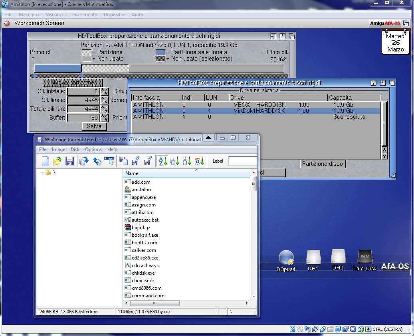Toggle the sort by name A-Z icon
The image size is (414, 336).
(162, 161)
